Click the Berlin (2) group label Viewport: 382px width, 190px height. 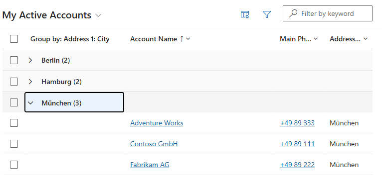point(55,60)
